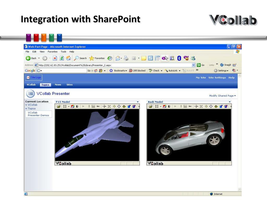Open the Audi Model web part dropdown arrow
This screenshot has height=200, width=267.
click(x=229, y=102)
